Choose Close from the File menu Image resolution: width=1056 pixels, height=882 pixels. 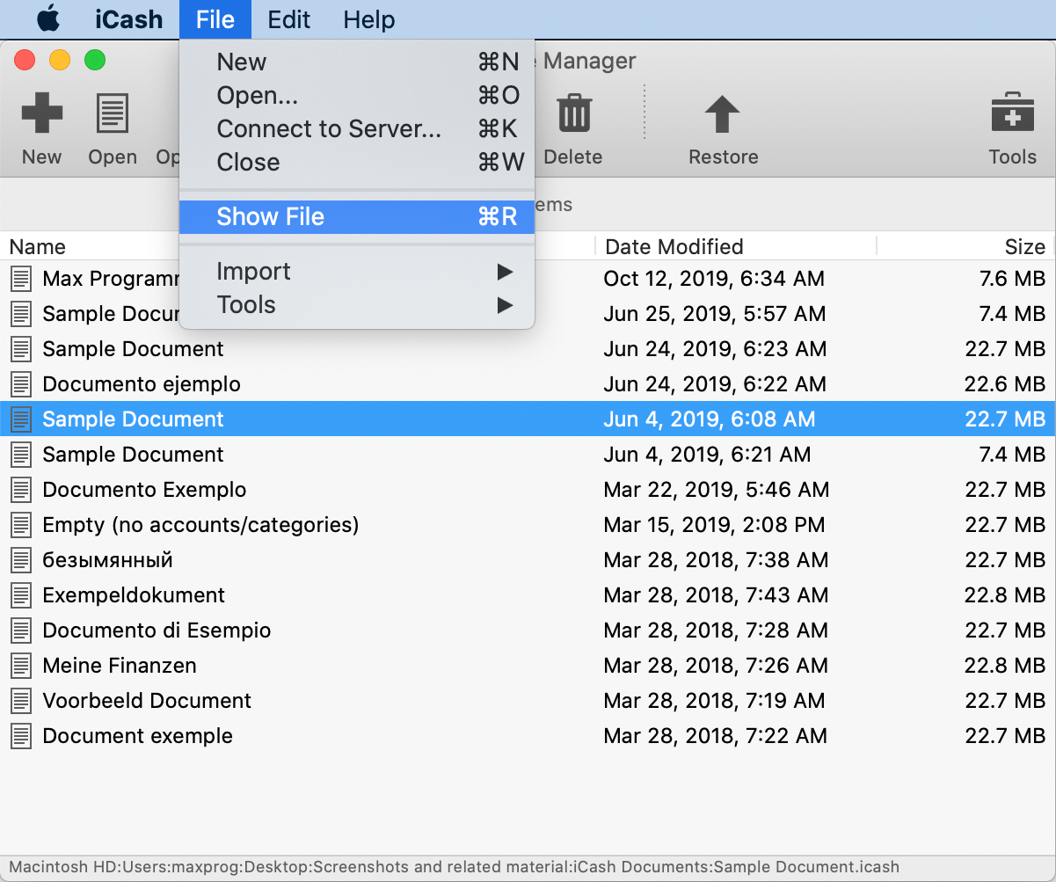[x=357, y=162]
